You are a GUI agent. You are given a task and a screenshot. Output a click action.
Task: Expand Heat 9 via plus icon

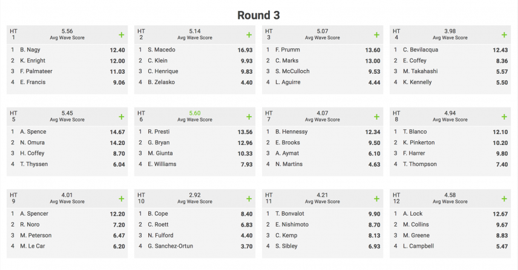[121, 199]
